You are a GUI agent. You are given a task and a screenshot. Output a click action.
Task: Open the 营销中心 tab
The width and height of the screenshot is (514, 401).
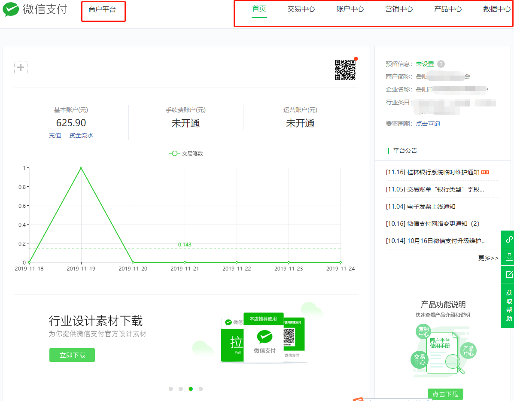tap(399, 9)
